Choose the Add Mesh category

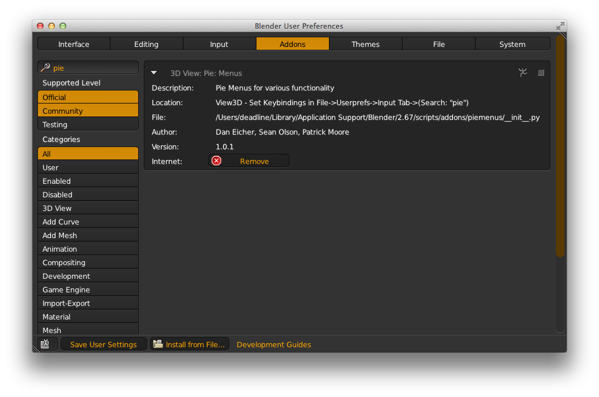pyautogui.click(x=88, y=235)
